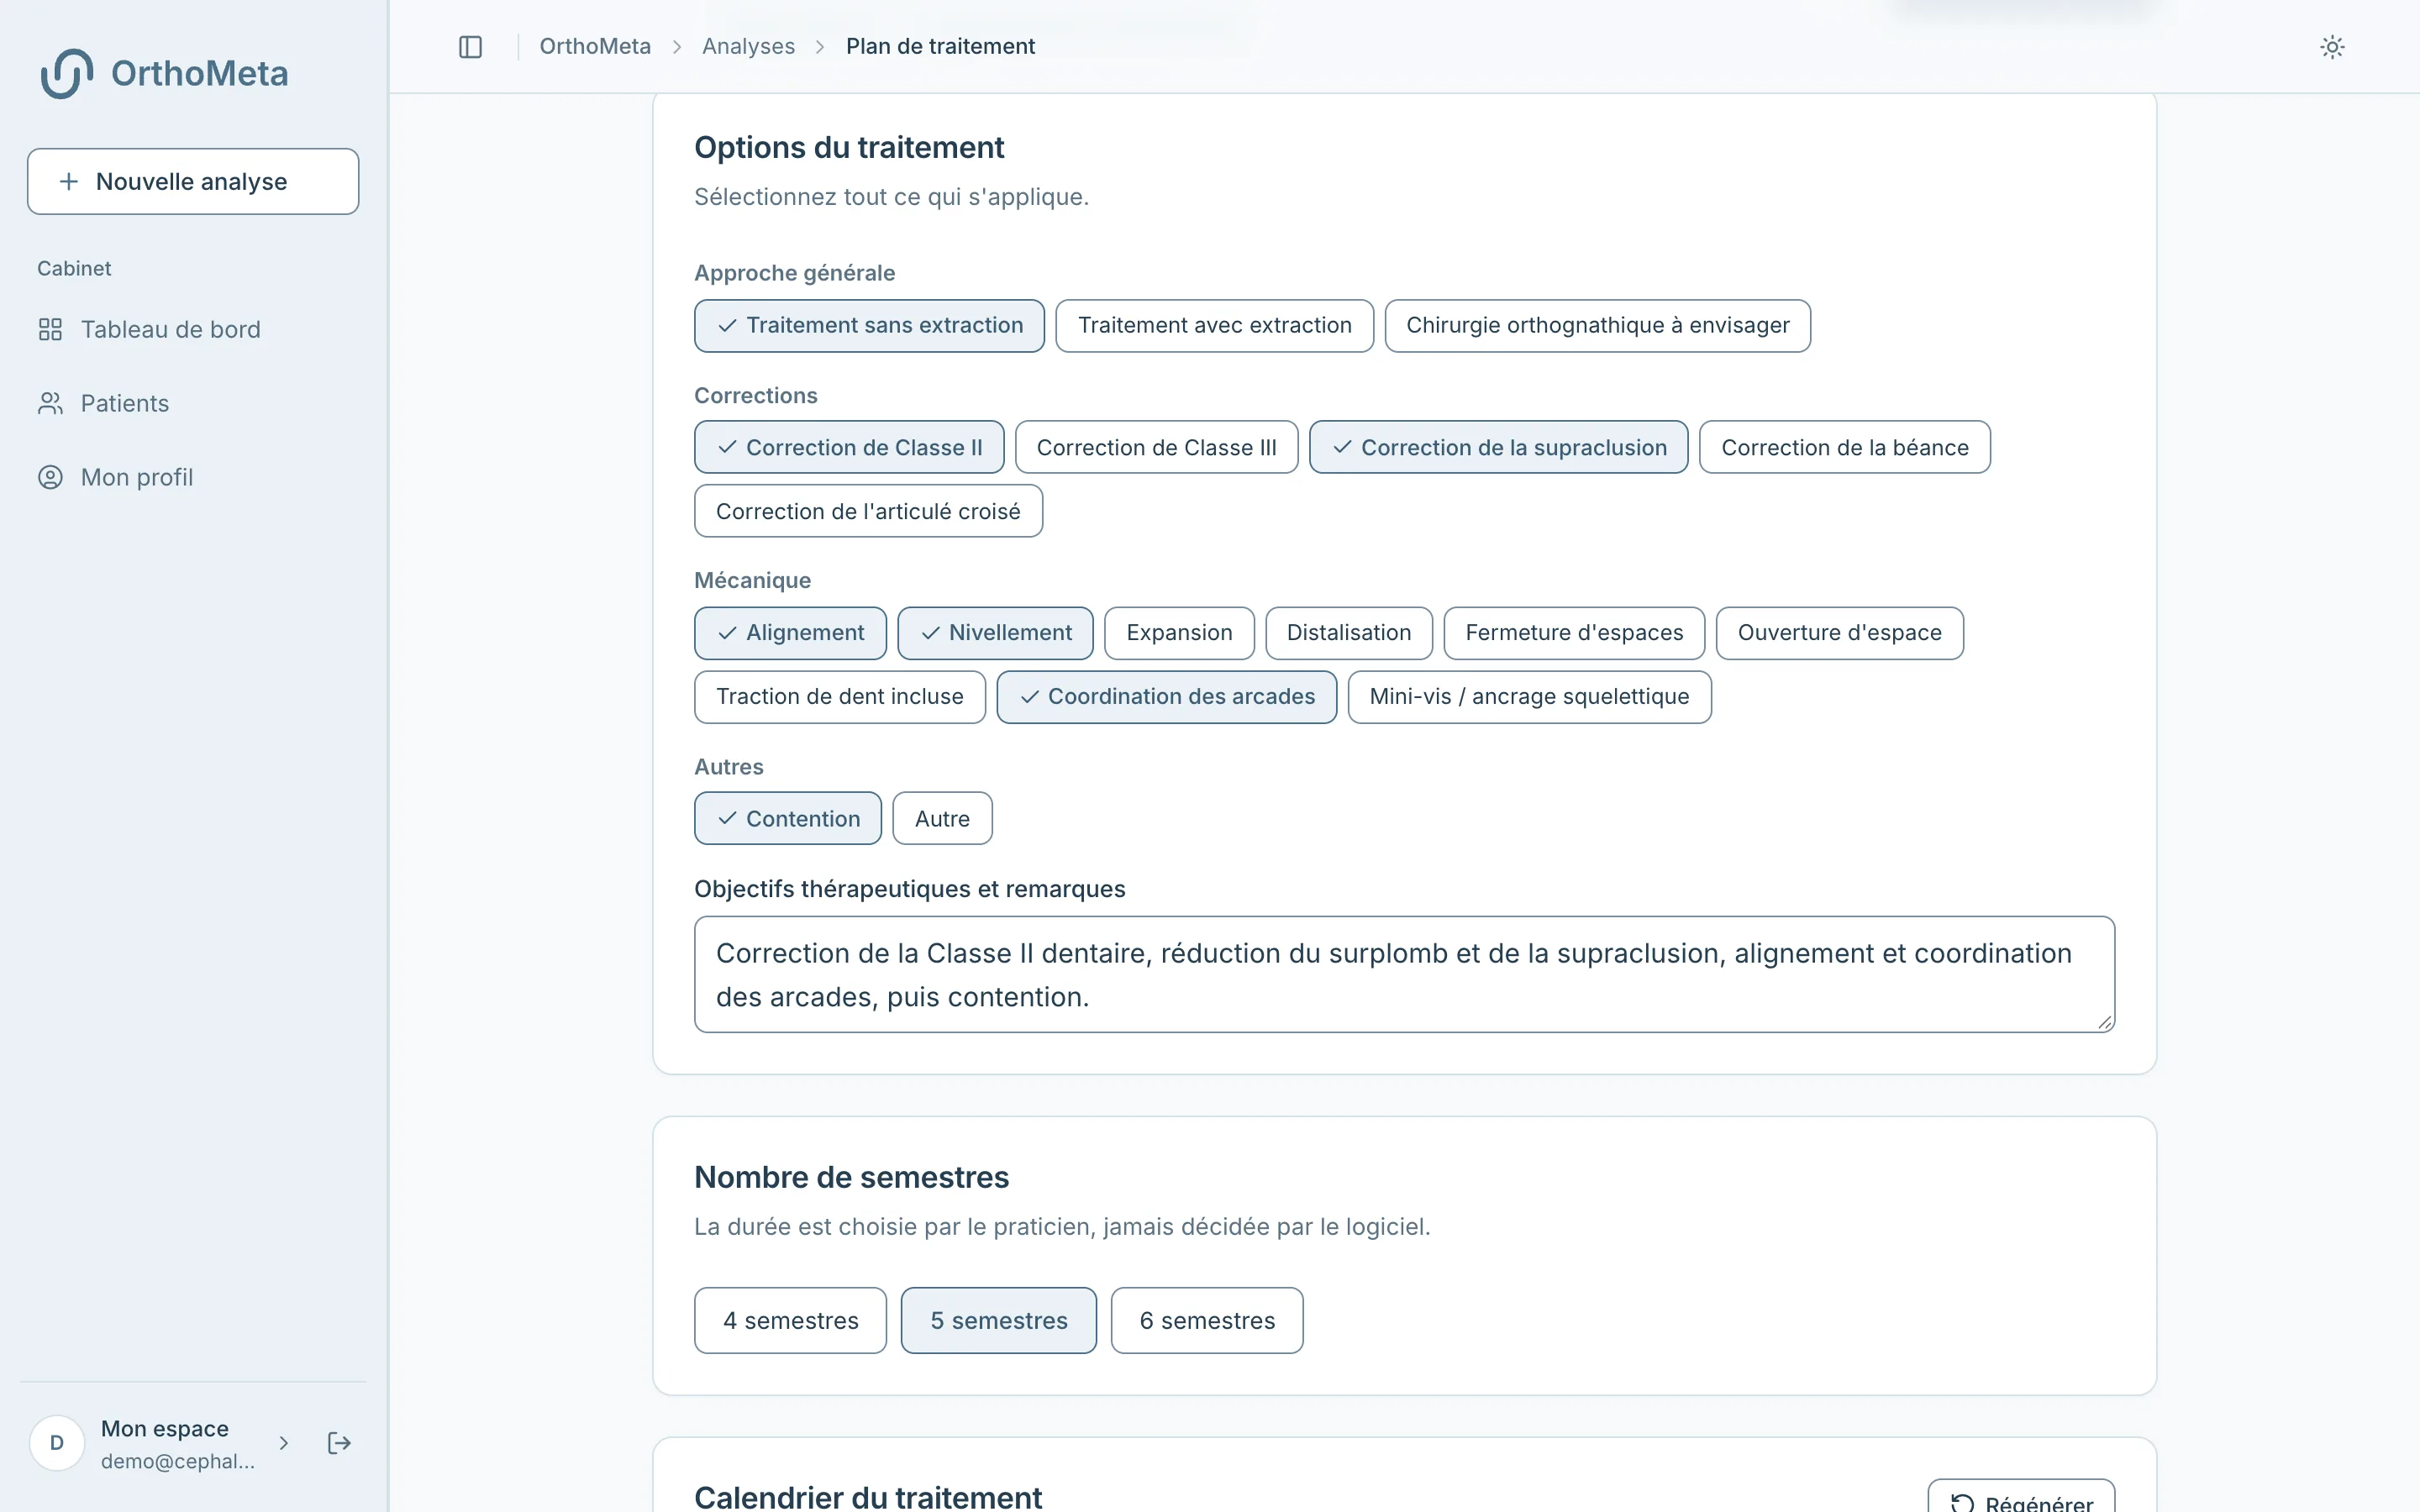Enable Mini-vis / ancrage squelettique

pyautogui.click(x=1529, y=697)
